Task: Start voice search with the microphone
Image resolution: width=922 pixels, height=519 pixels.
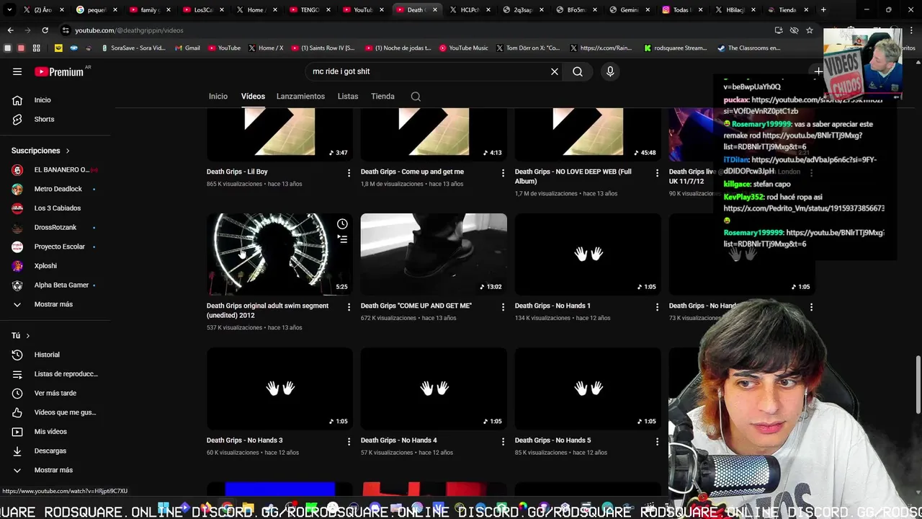Action: 610,71
